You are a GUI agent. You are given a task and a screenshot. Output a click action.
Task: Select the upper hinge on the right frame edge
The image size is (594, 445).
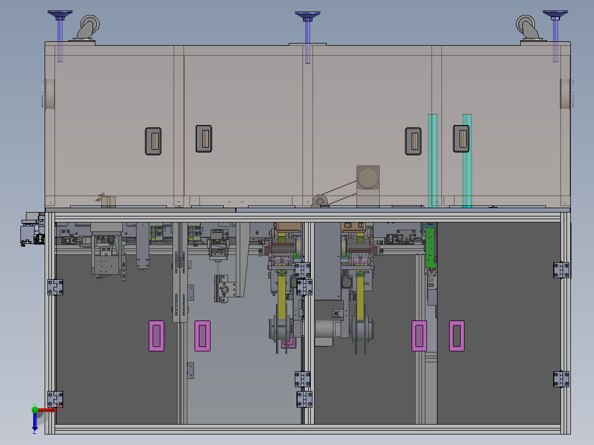point(561,270)
